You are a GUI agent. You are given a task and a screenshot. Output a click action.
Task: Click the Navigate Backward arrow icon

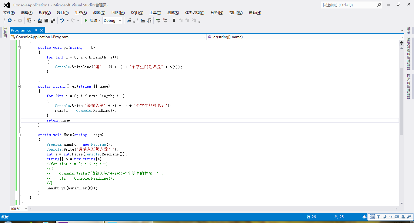(x=10, y=21)
